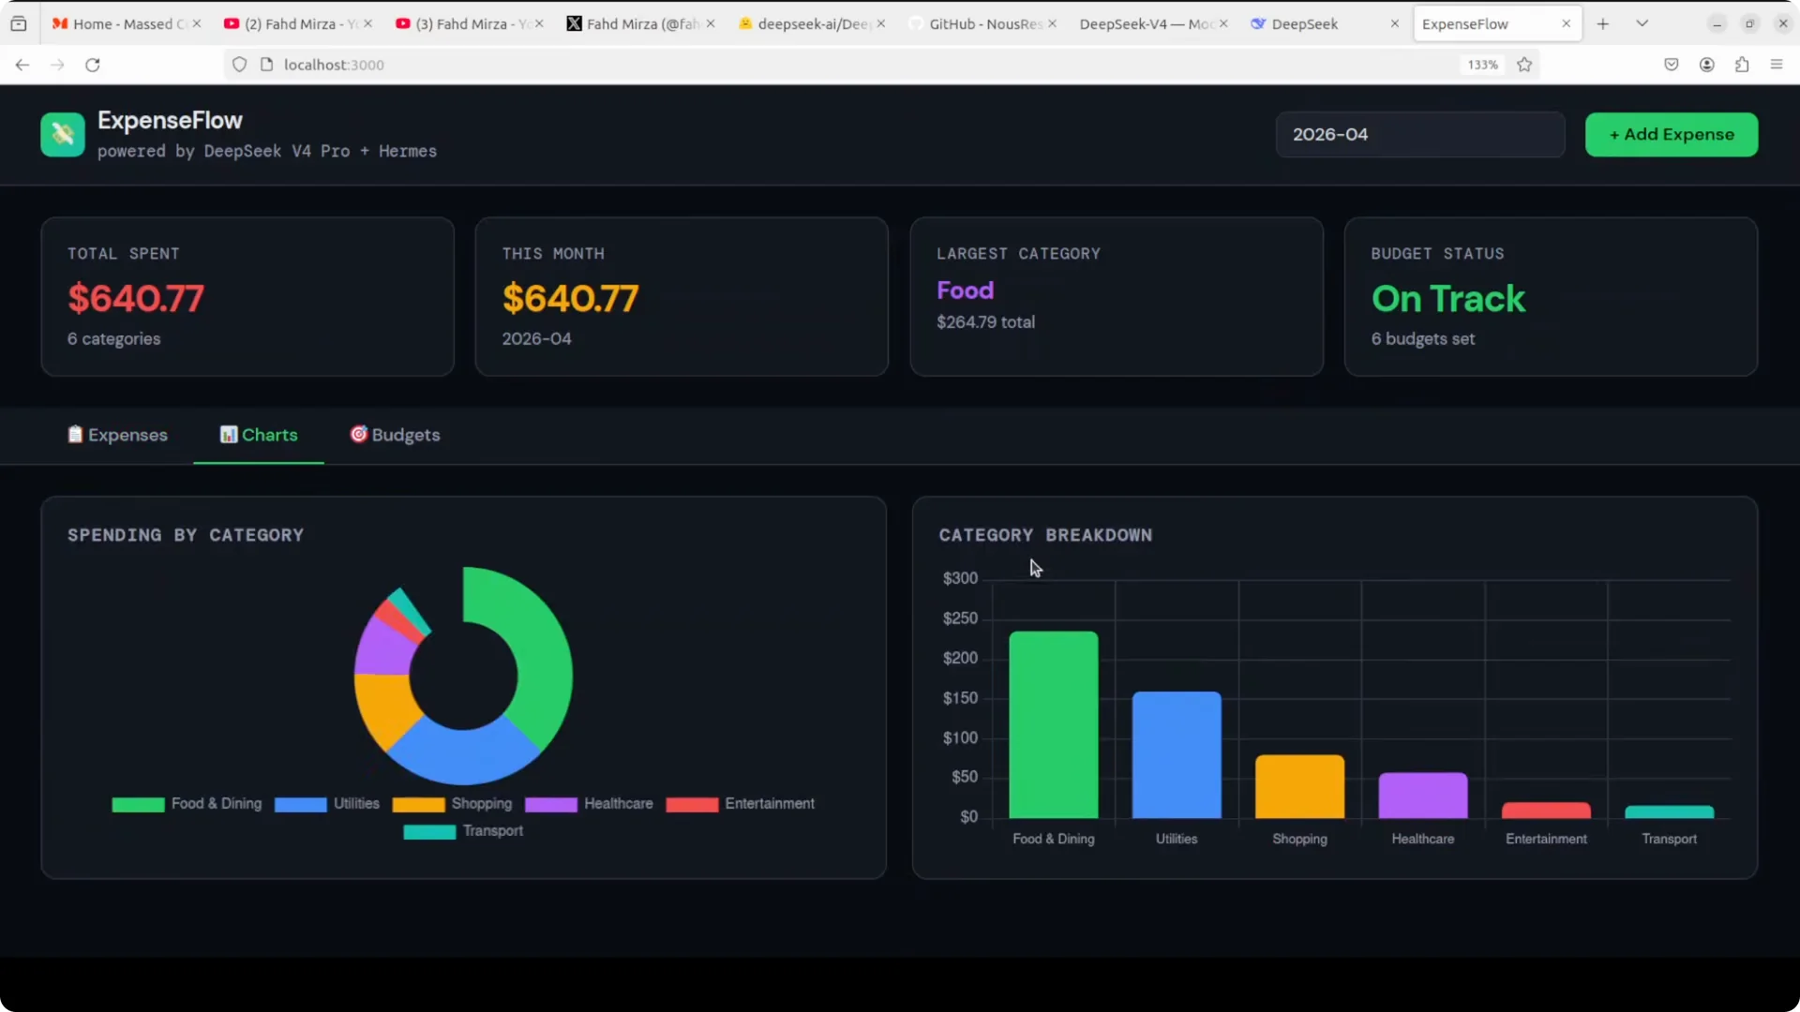Image resolution: width=1800 pixels, height=1012 pixels.
Task: Click the site shield tracking protection icon
Action: click(240, 65)
